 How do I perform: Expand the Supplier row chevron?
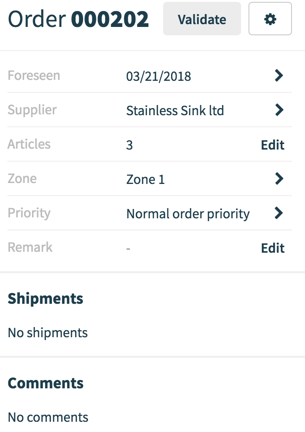click(279, 110)
